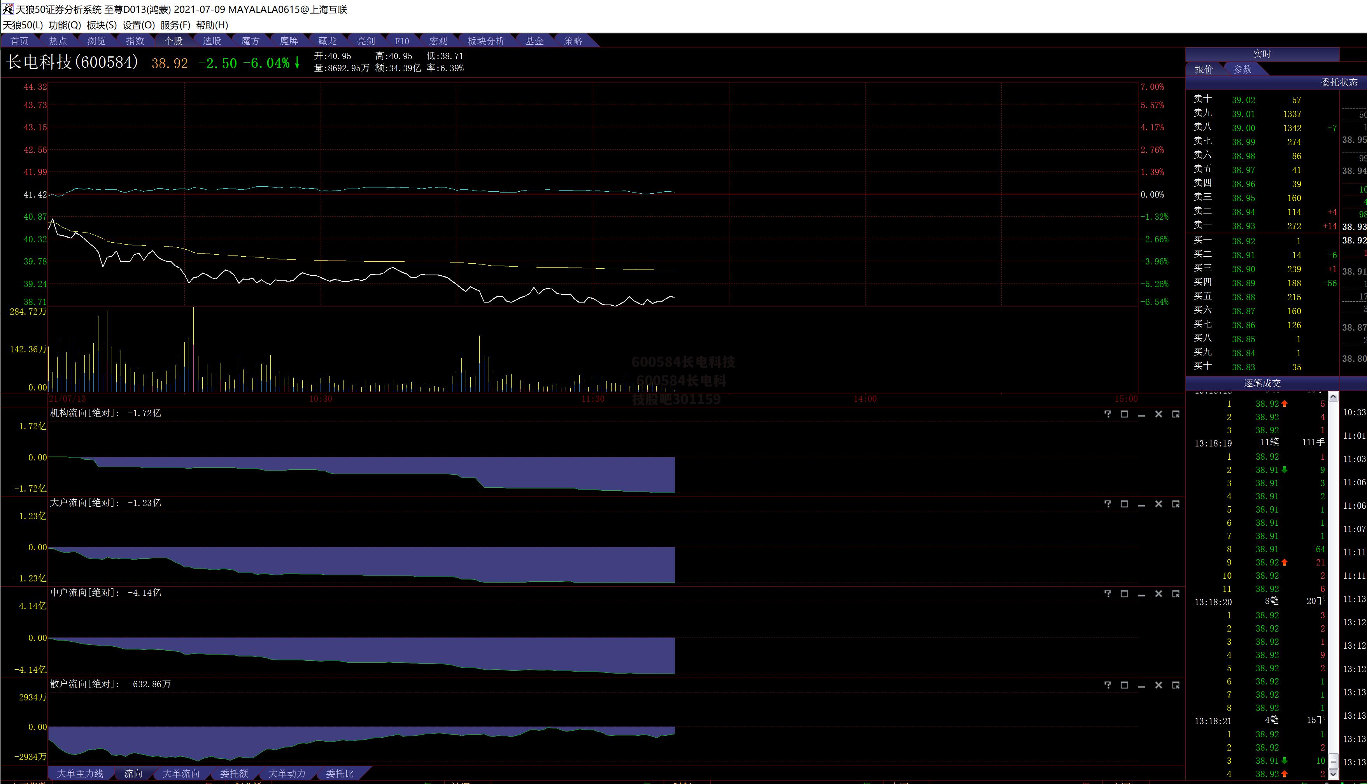The width and height of the screenshot is (1367, 784).
Task: Pop out the 中户流向 panel window
Action: (1176, 593)
